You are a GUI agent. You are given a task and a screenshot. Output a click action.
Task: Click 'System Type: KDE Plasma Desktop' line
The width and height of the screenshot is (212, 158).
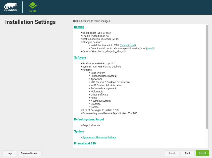[x=102, y=66]
